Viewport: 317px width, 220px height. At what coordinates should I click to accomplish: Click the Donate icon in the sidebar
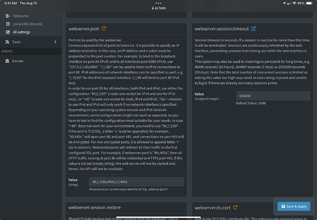coord(7,61)
